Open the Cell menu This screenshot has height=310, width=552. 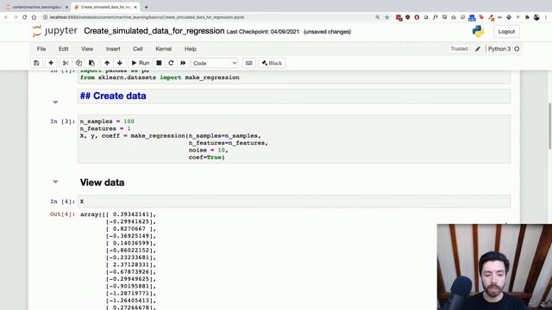pos(138,49)
